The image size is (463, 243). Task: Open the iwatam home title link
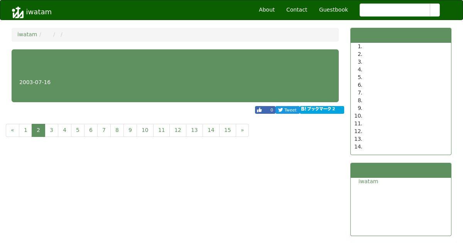tap(39, 12)
